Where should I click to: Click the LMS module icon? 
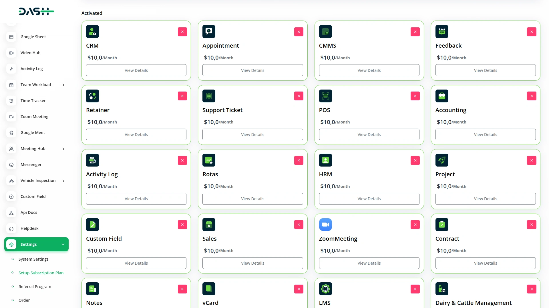point(325,289)
